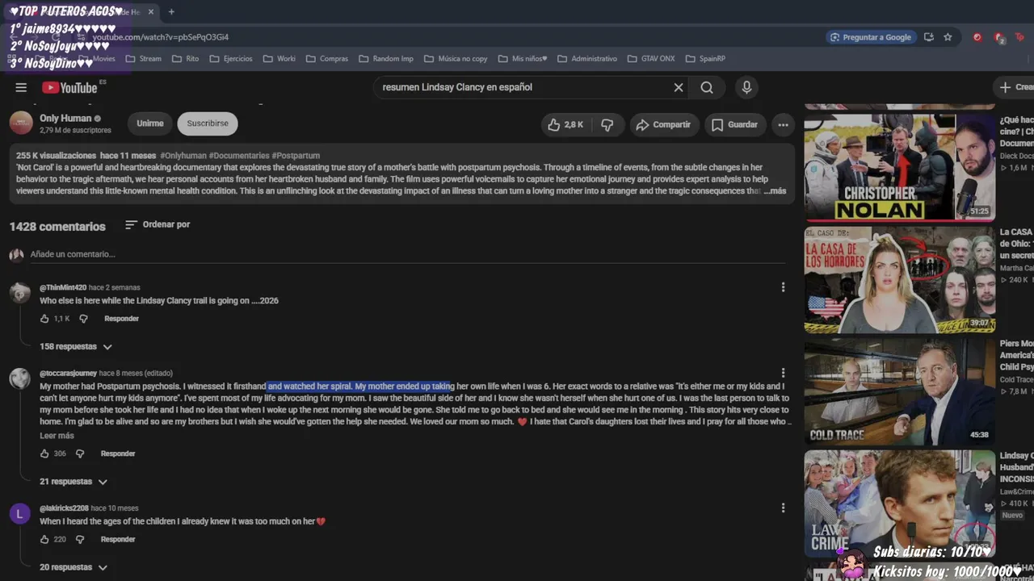Reply to @lakiricks2208's comment
The height and width of the screenshot is (581, 1034).
coord(118,540)
